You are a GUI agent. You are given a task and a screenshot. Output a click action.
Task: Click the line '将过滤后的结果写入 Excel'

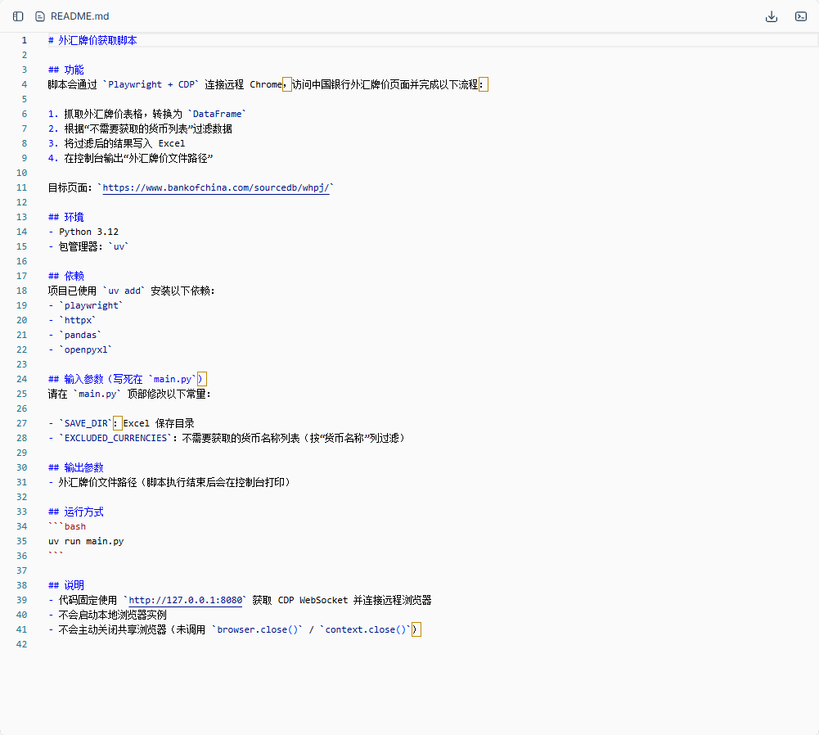click(x=124, y=143)
